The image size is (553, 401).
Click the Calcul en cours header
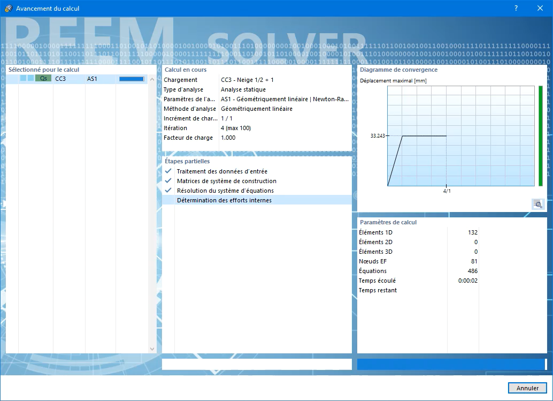(186, 70)
